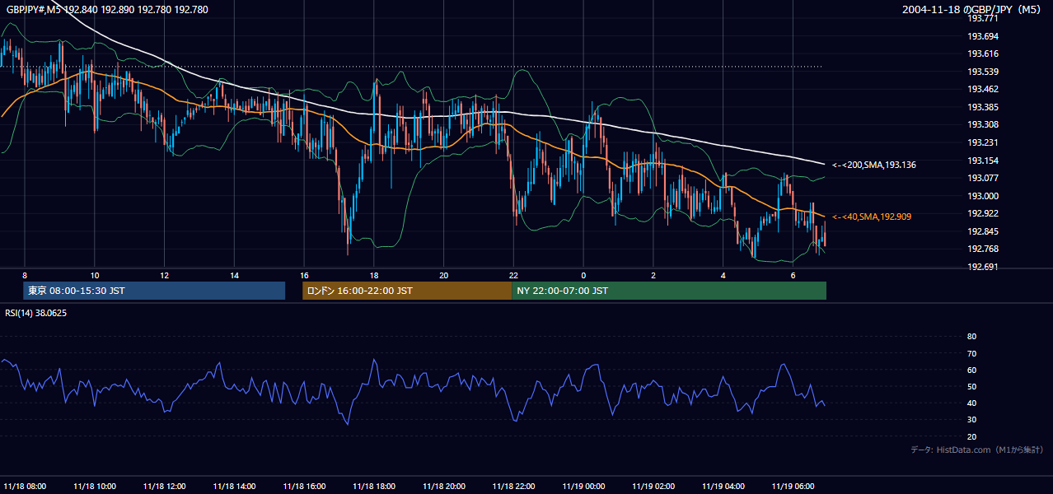Click the 2004-11-18 のGBP/JPY (M5) title
This screenshot has width=1053, height=494.
[972, 10]
